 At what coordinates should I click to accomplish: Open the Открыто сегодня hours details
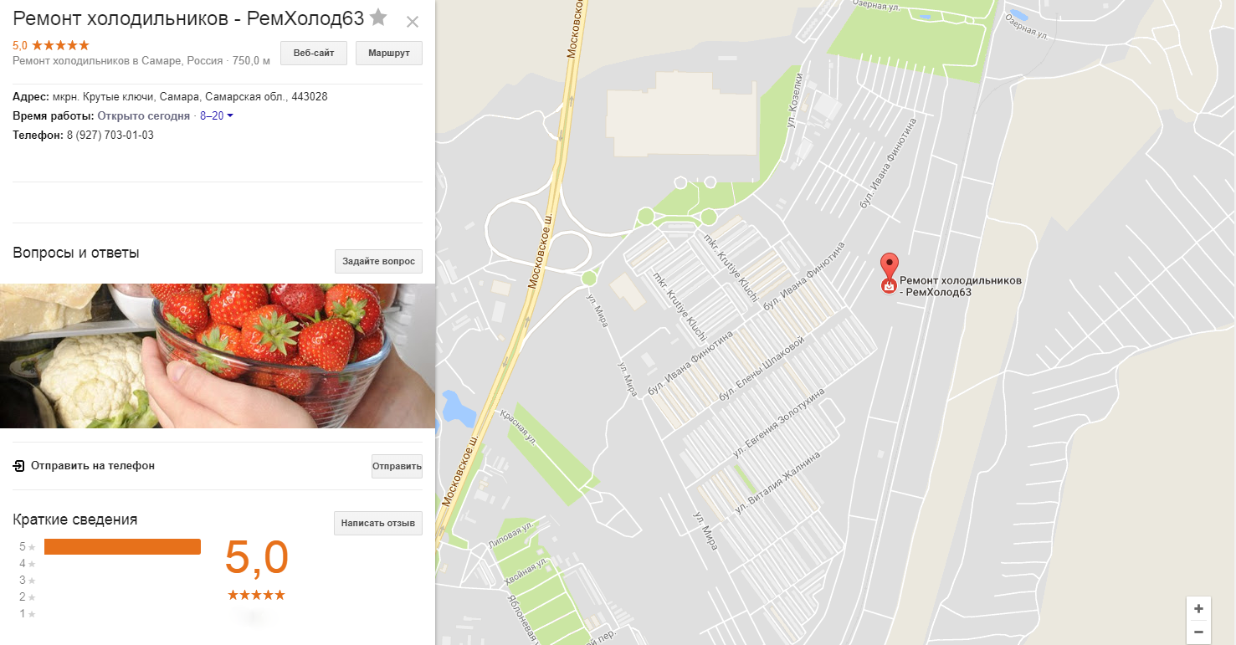[x=144, y=115]
